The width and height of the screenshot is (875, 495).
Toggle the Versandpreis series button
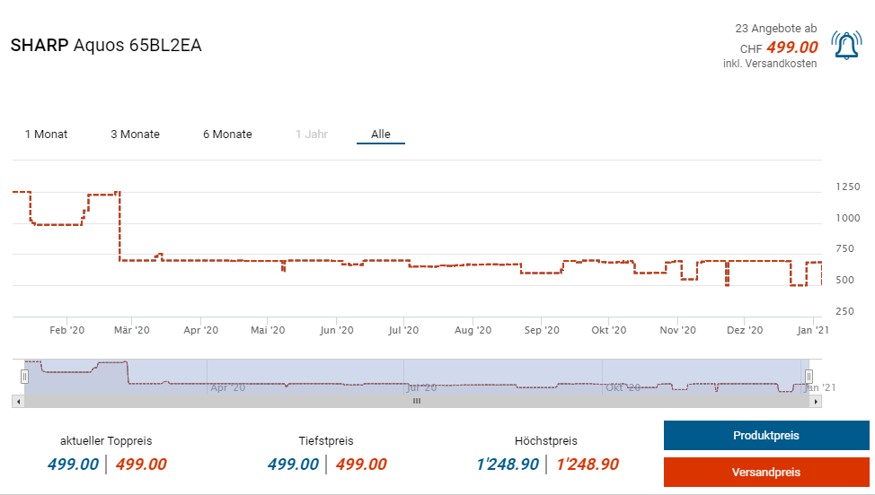pyautogui.click(x=765, y=473)
